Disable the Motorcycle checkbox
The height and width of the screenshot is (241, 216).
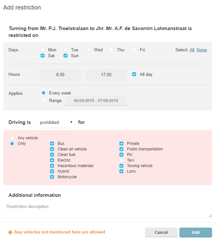pyautogui.click(x=52, y=177)
